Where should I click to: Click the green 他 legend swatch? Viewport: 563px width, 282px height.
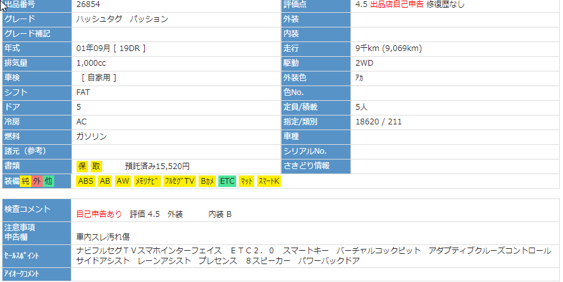click(49, 181)
